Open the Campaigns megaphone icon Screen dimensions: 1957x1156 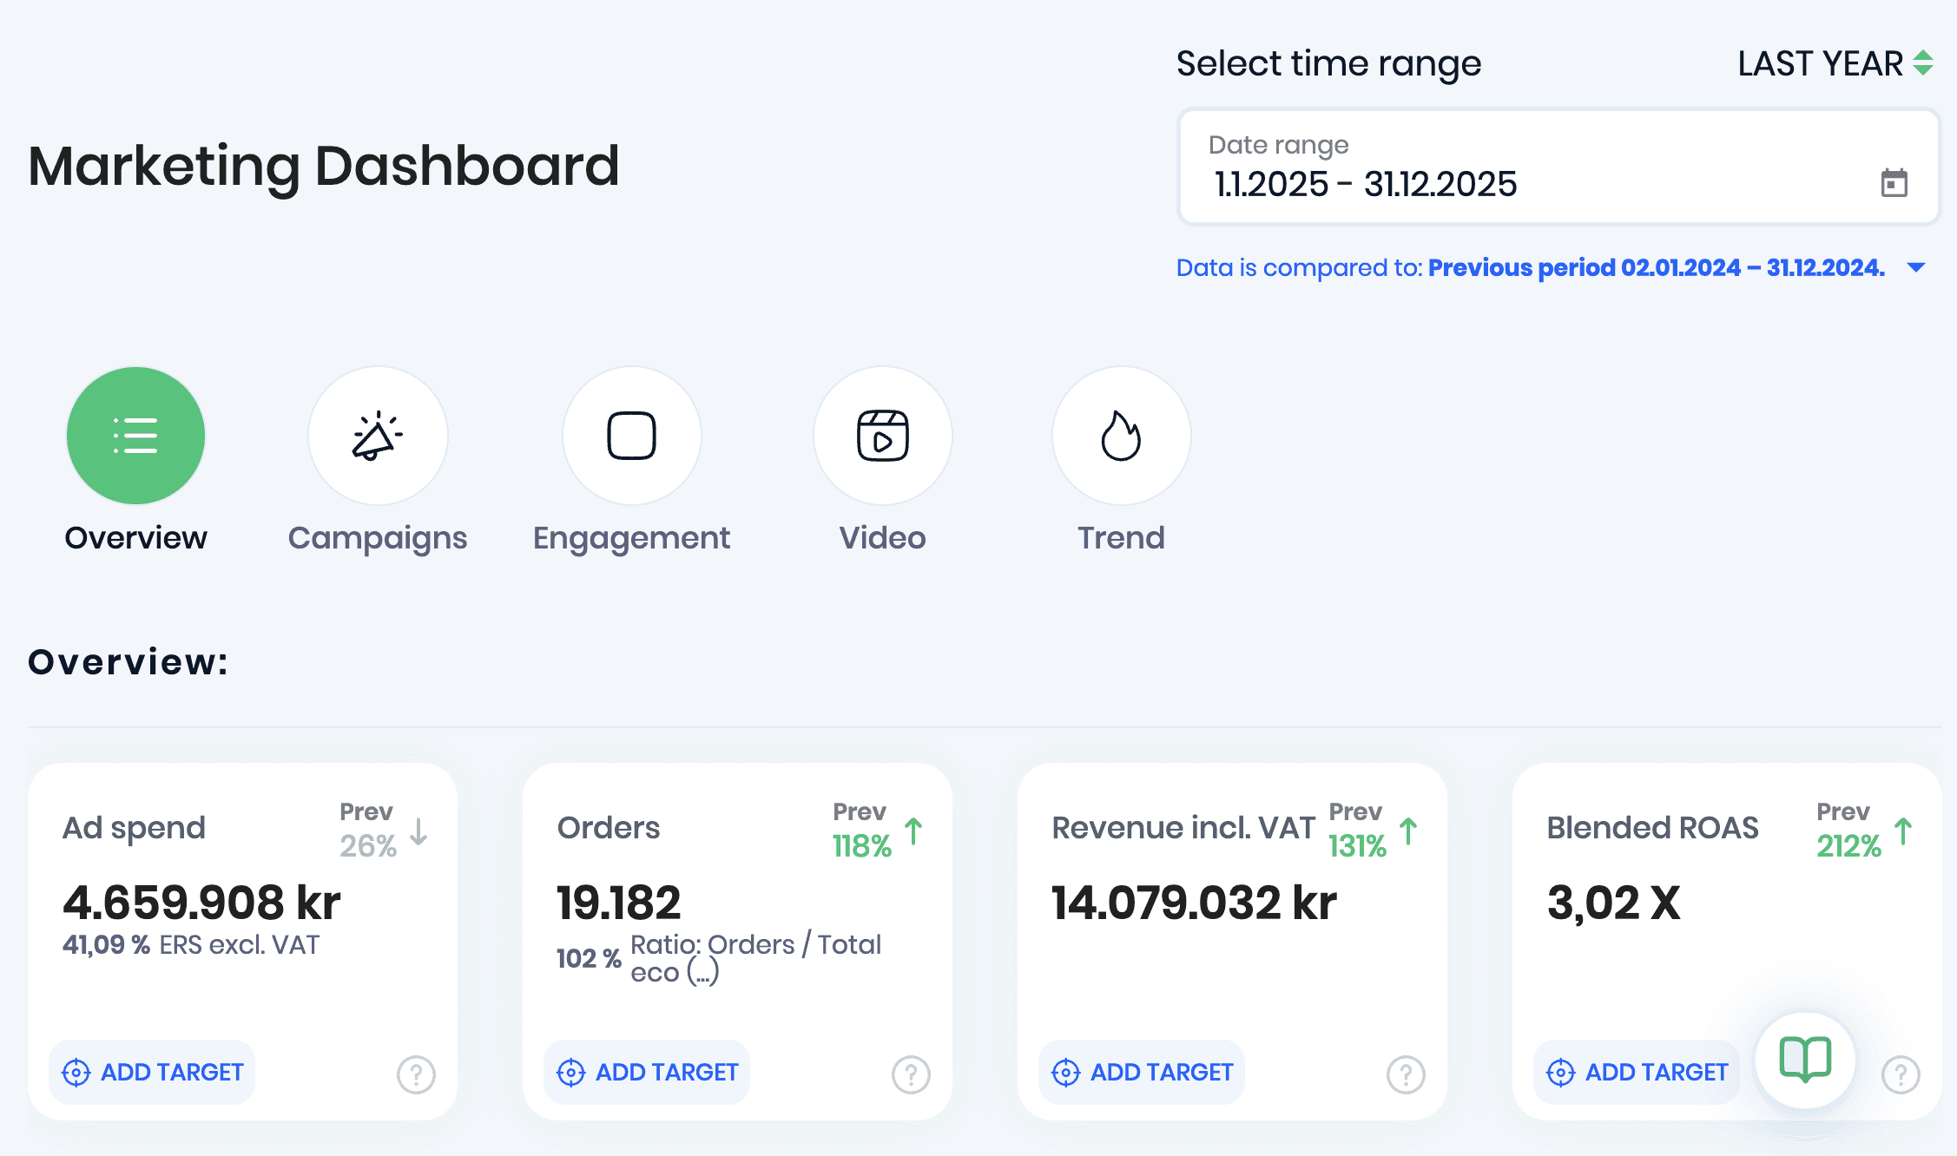[x=378, y=436]
